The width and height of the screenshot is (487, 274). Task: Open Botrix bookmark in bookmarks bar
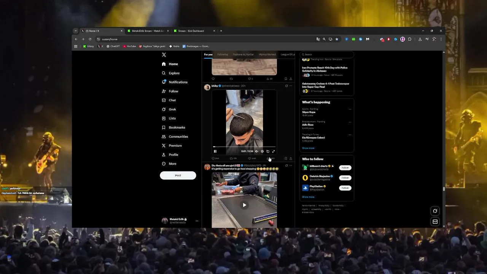click(174, 46)
